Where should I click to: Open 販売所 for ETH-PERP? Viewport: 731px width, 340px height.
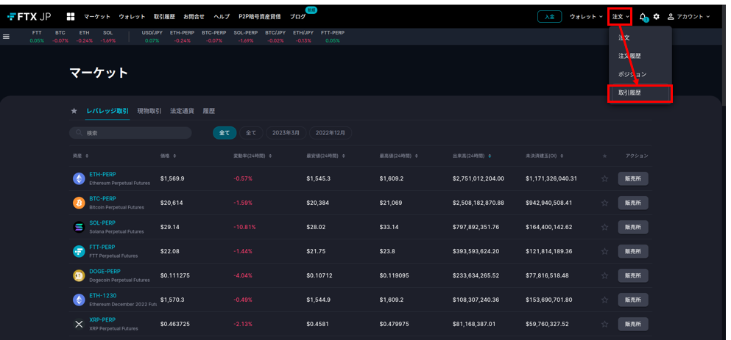633,178
